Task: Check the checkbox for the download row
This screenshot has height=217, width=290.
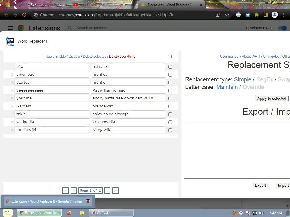Action: click(170, 75)
